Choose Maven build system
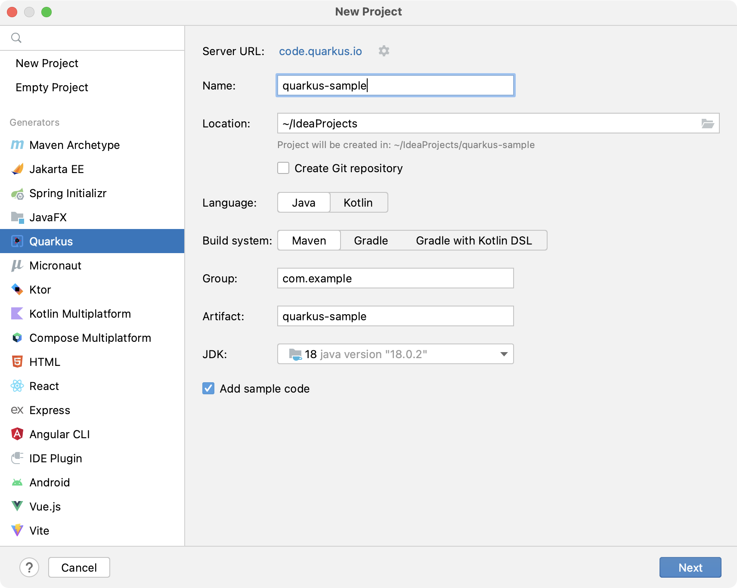The height and width of the screenshot is (588, 737). 309,240
